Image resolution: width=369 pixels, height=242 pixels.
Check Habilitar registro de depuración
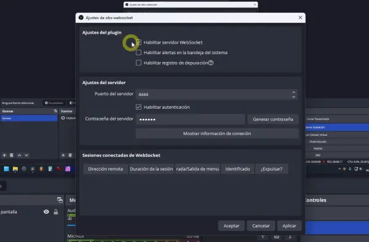coord(138,63)
